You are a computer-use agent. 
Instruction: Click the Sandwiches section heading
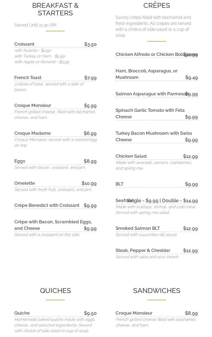[156, 291]
